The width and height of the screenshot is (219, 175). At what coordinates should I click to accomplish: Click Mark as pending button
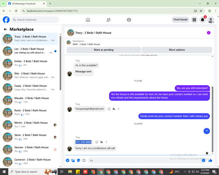(104, 50)
